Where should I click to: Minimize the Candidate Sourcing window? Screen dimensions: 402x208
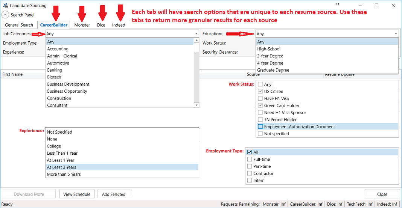tap(360, 5)
